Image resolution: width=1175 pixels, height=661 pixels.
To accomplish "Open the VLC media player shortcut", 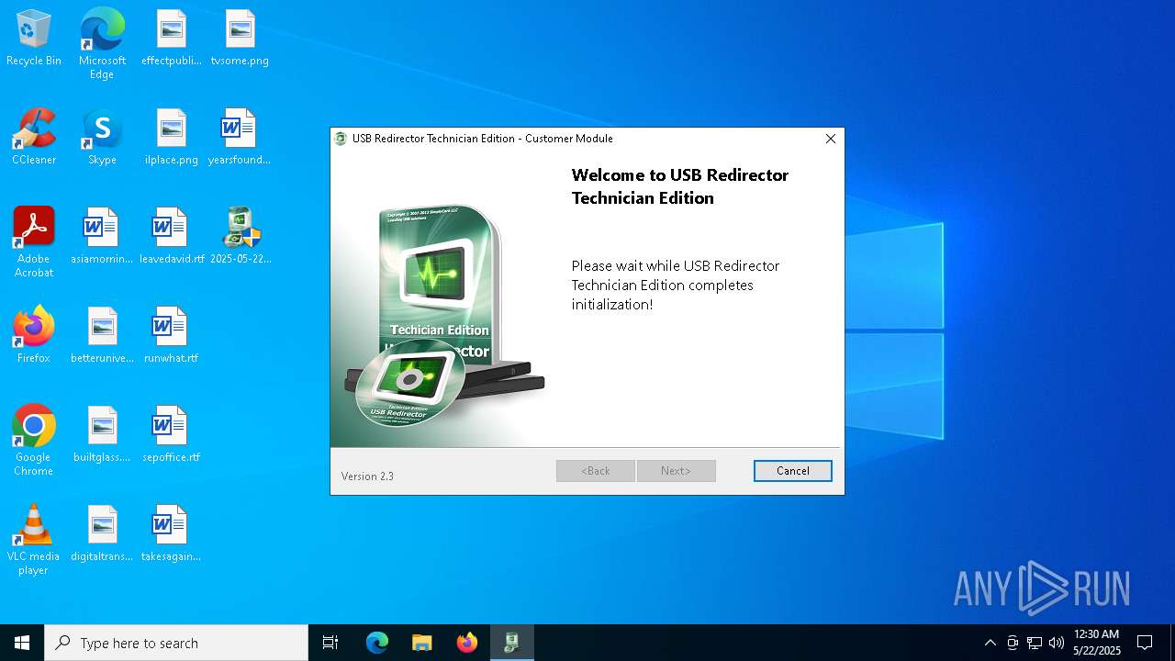I will click(34, 540).
